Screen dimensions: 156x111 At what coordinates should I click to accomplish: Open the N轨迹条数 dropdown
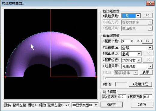coord(138,16)
